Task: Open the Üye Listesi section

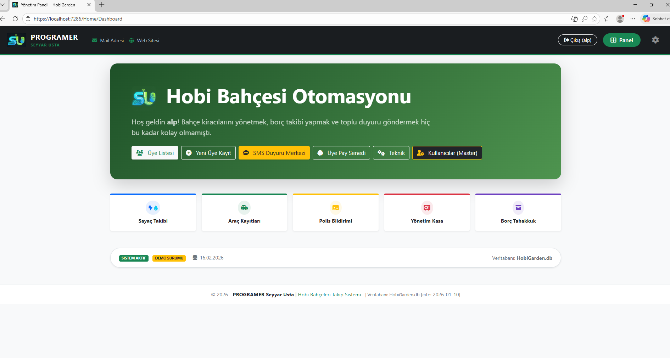Action: [155, 153]
